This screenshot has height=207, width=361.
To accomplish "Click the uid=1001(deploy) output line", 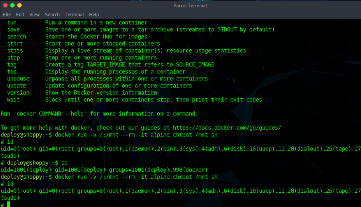I will point(104,170).
